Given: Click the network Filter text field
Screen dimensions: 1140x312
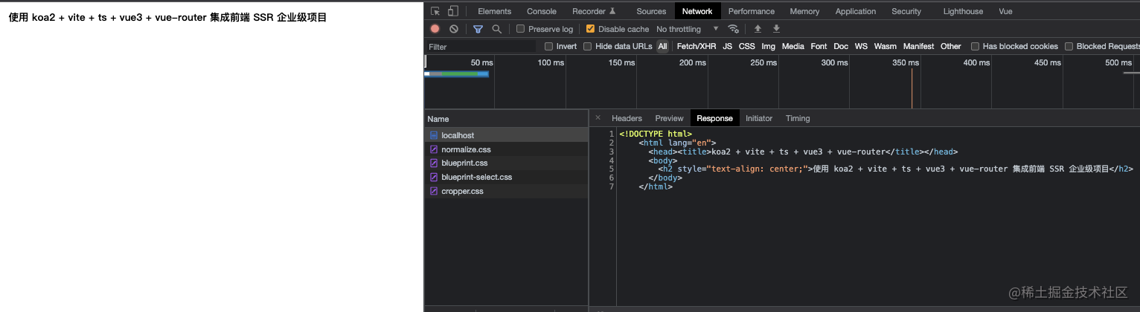Looking at the screenshot, I should pyautogui.click(x=480, y=47).
